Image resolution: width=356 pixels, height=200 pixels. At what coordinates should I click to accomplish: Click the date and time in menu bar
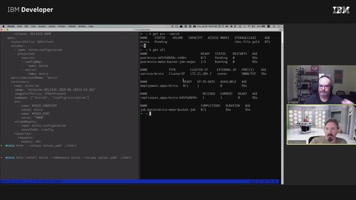207,26
